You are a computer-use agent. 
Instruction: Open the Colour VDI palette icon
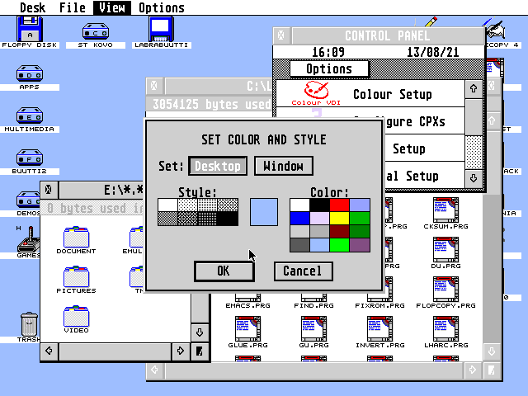coord(316,93)
